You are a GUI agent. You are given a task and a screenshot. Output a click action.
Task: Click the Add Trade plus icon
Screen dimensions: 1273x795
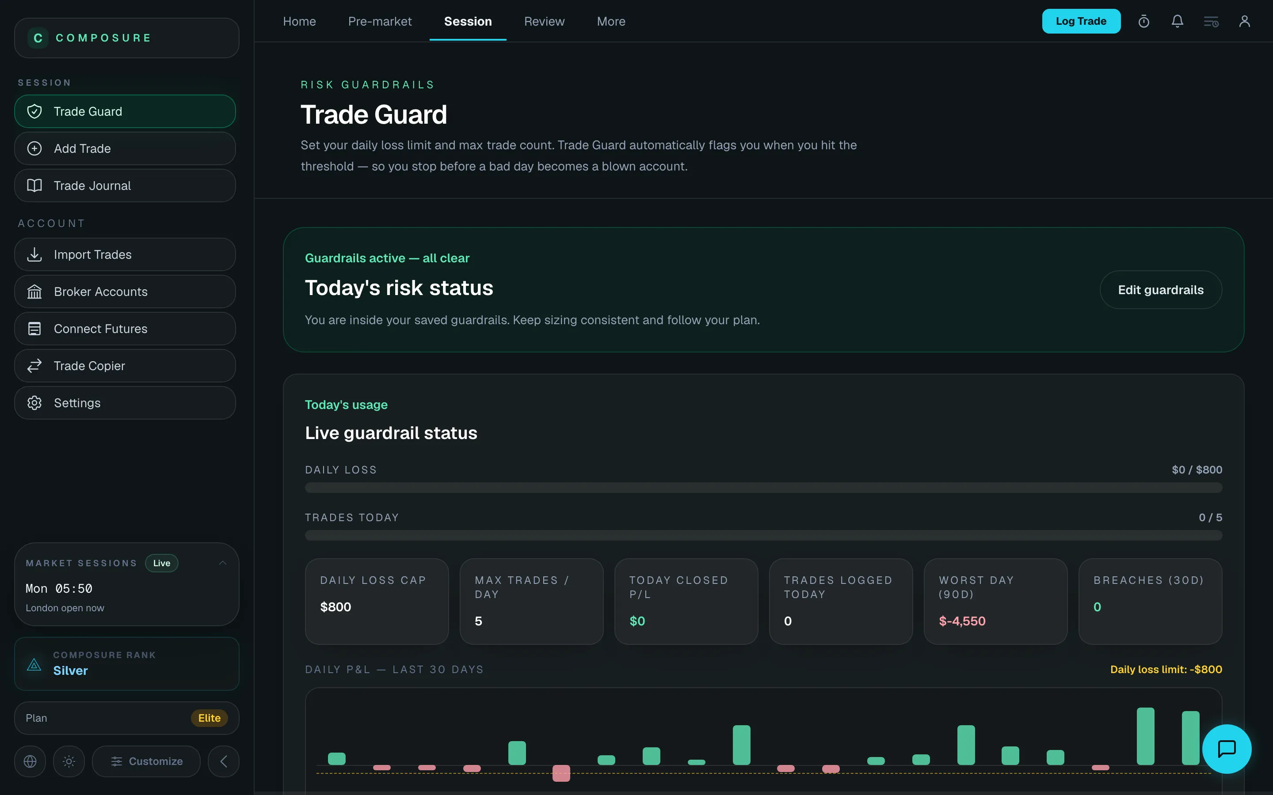click(35, 148)
